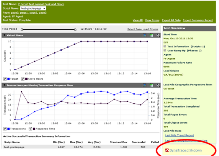Click the time range 12:56:00 - 13:16:00

coord(94,29)
